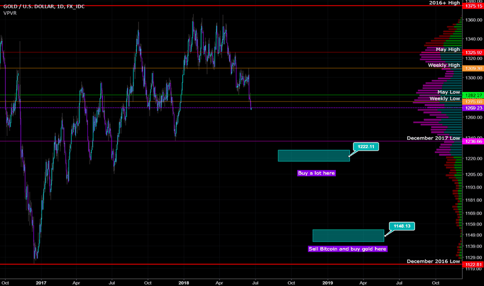The height and width of the screenshot is (286, 484).
Task: Click the Weekly High line label
Action: point(444,65)
